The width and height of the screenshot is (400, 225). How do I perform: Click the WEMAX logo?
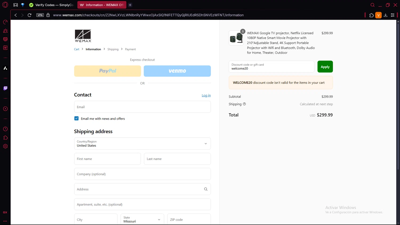[x=83, y=36]
